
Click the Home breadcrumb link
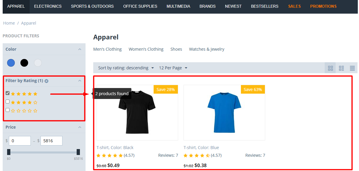click(x=9, y=23)
